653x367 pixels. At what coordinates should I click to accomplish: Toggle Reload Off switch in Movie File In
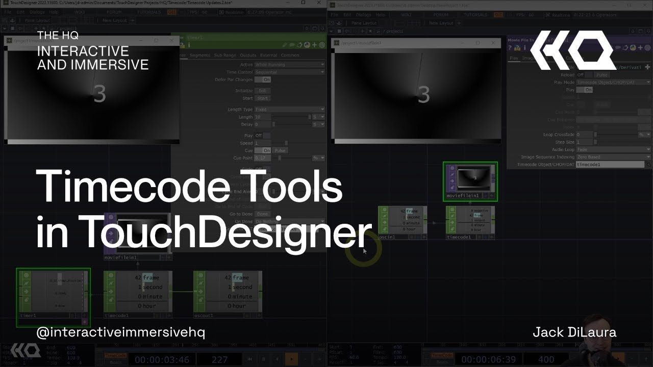(x=584, y=75)
